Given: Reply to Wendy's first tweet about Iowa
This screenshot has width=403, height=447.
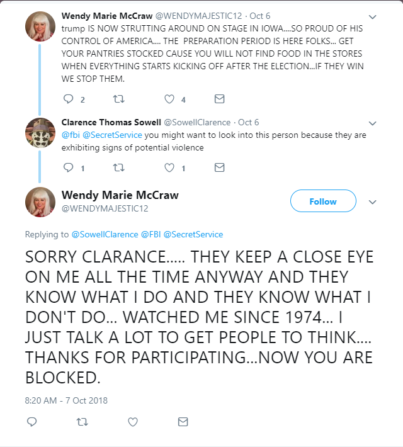Looking at the screenshot, I should click(68, 99).
